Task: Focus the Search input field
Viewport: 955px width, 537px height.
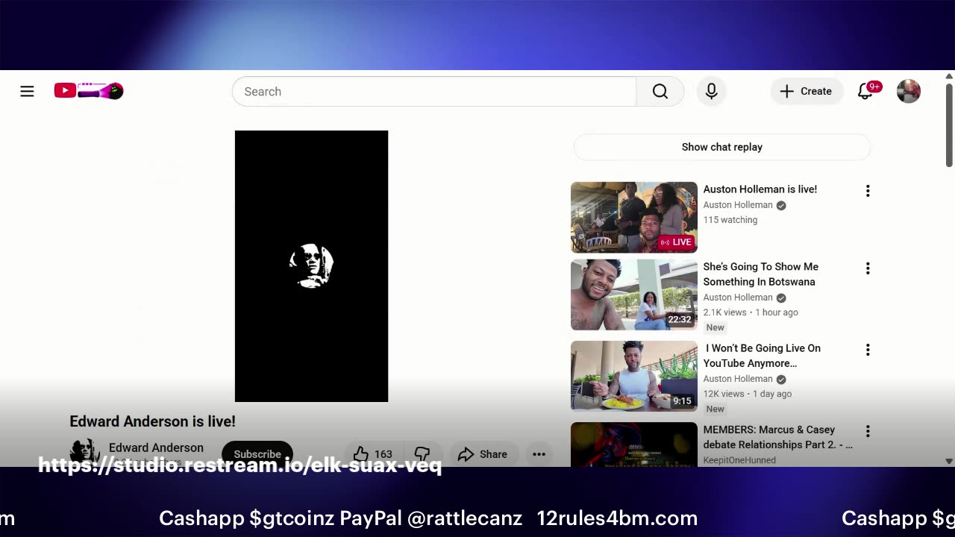Action: point(434,91)
